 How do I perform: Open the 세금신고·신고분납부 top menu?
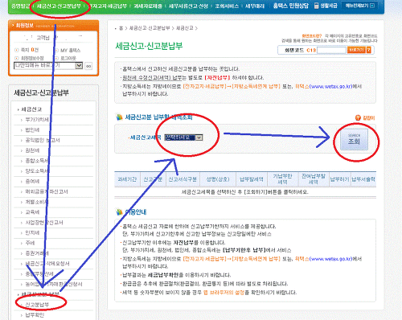click(x=59, y=6)
